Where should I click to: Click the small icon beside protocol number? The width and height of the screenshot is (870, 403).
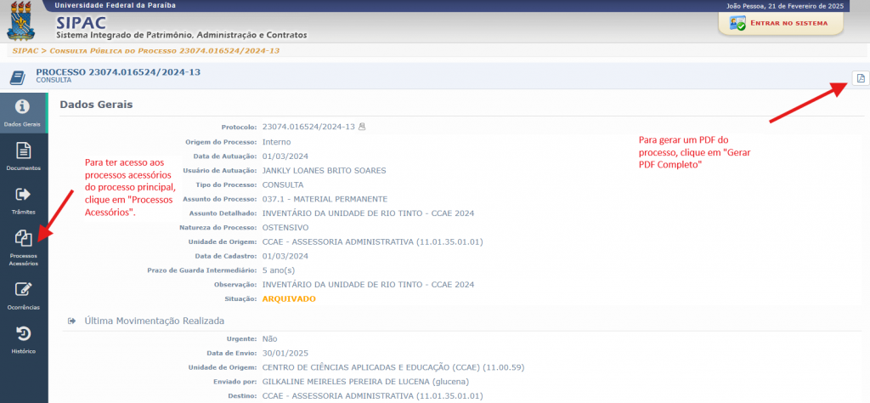pyautogui.click(x=362, y=126)
